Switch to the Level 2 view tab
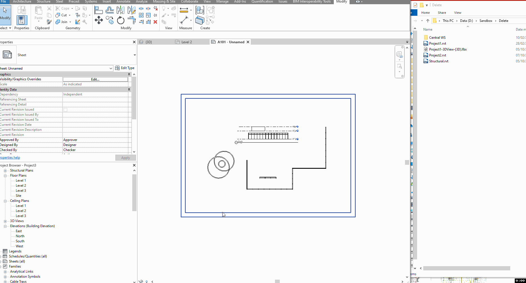Screen dimensions: 526x283 click(187, 42)
